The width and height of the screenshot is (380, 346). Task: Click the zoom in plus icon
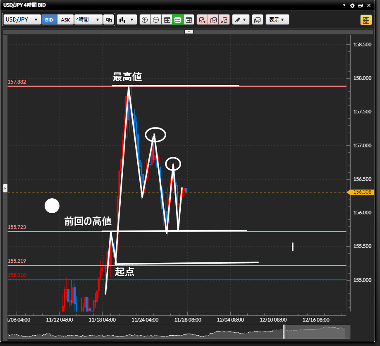pos(145,20)
